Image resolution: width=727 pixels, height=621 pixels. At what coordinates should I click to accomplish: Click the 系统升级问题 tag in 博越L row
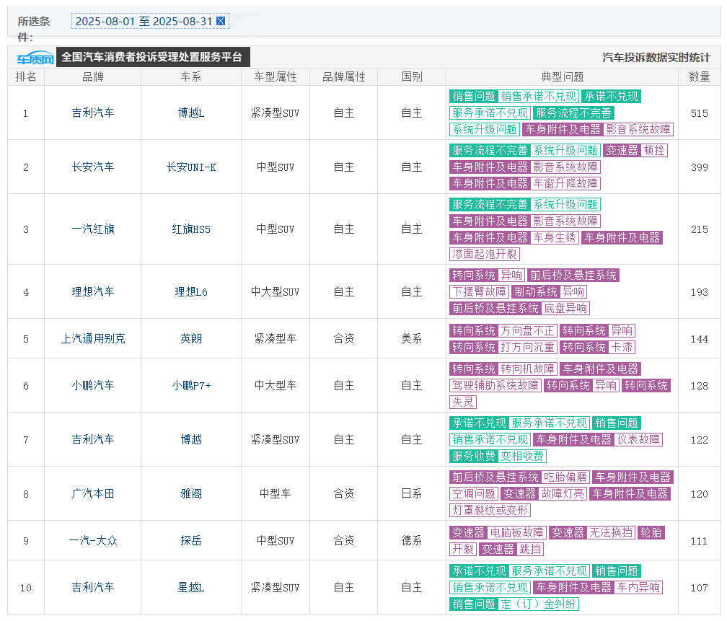(x=485, y=129)
